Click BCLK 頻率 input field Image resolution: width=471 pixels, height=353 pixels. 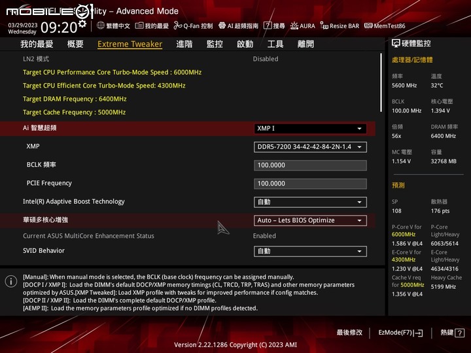(x=310, y=165)
